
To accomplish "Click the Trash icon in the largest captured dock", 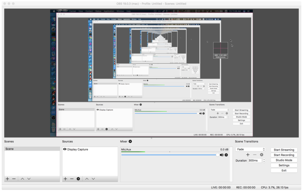I will point(53,130).
